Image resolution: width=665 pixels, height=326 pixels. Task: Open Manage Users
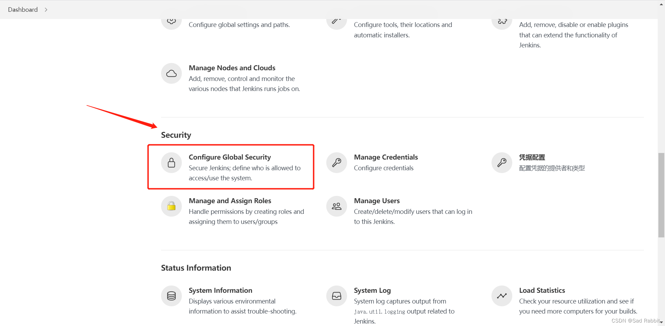click(x=377, y=201)
